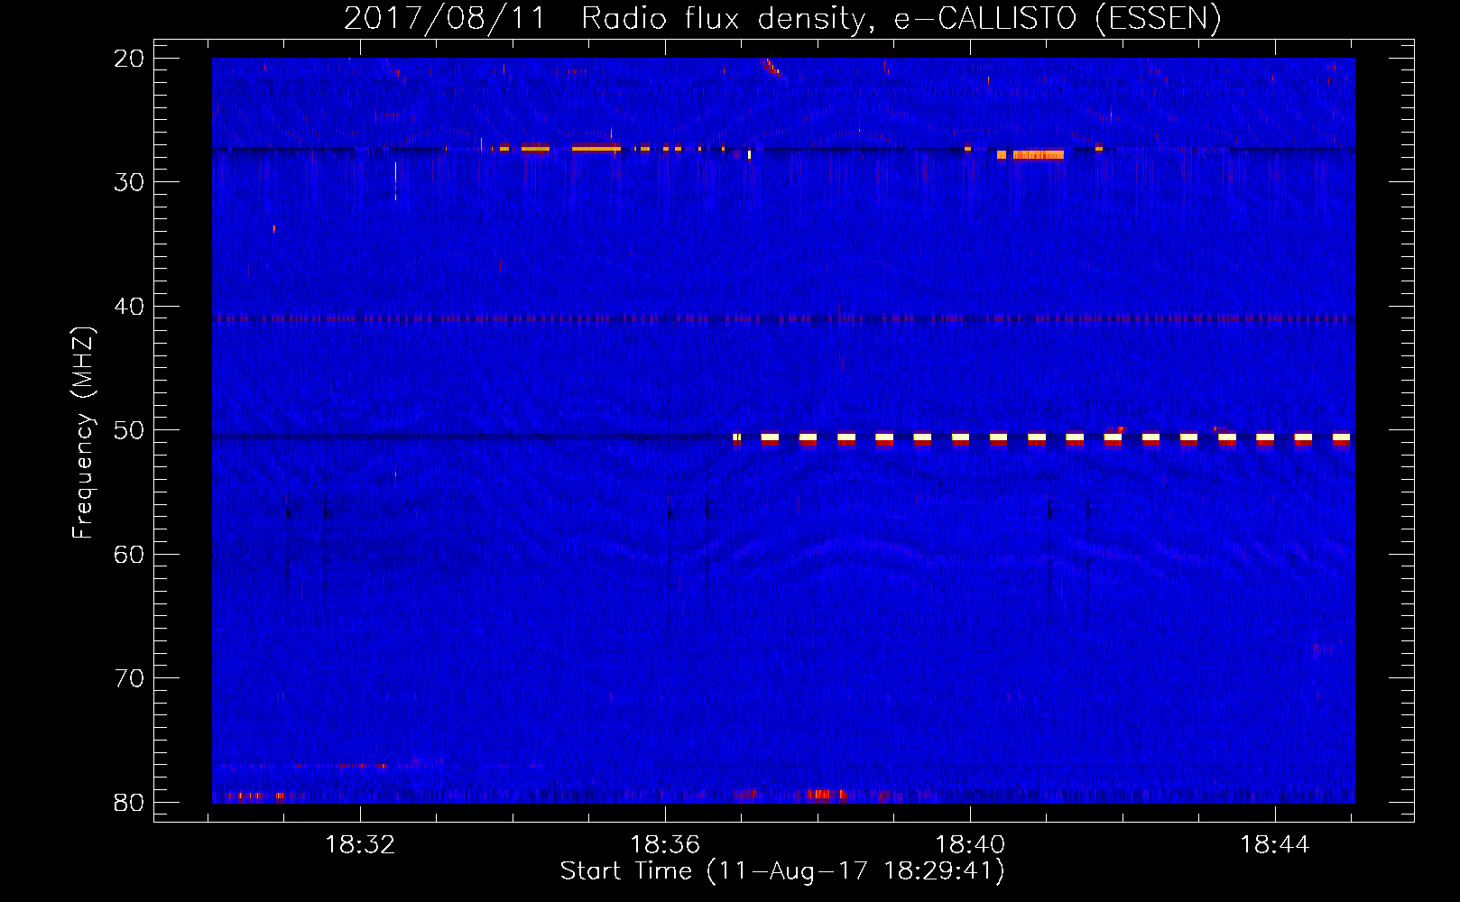The height and width of the screenshot is (902, 1460).
Task: Click the 18:32 time tick label
Action: pos(360,845)
